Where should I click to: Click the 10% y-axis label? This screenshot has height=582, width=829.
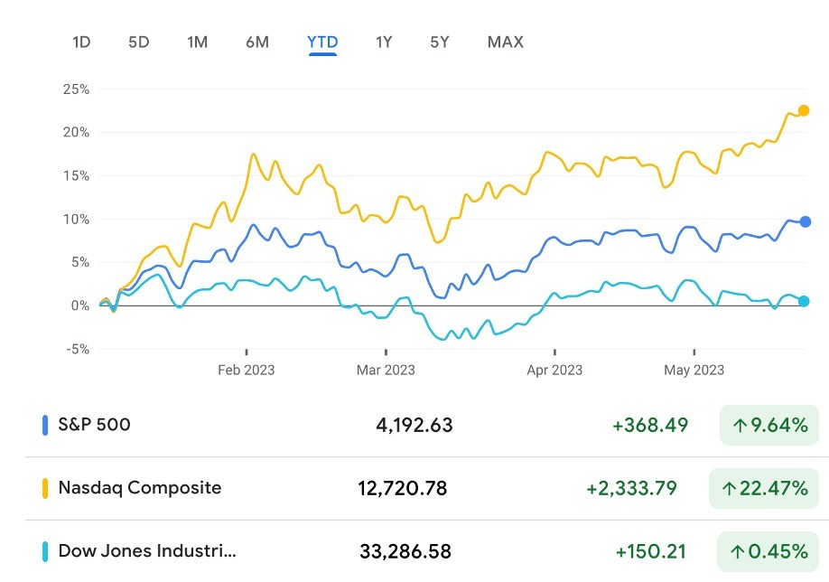(x=76, y=219)
